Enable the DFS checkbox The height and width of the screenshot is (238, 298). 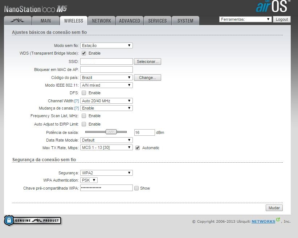click(84, 93)
